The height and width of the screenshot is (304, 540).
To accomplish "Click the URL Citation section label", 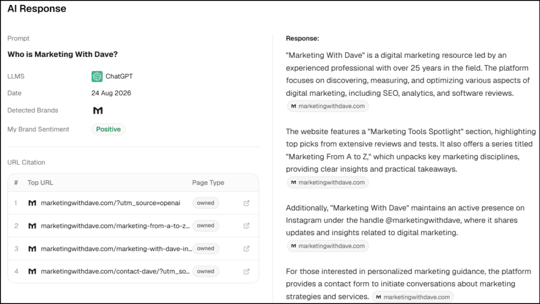I will click(x=26, y=163).
